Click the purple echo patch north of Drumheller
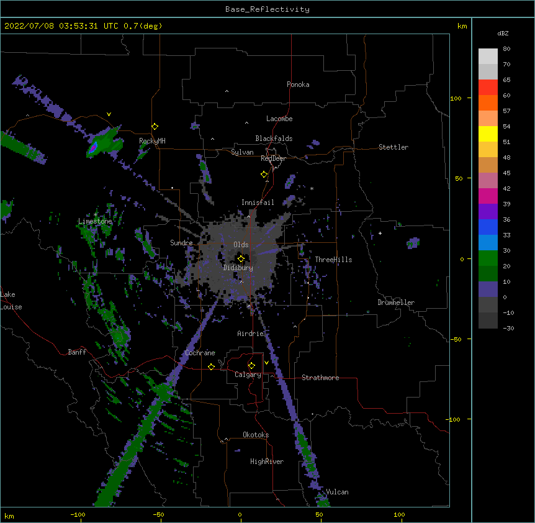The image size is (535, 523). 413,243
